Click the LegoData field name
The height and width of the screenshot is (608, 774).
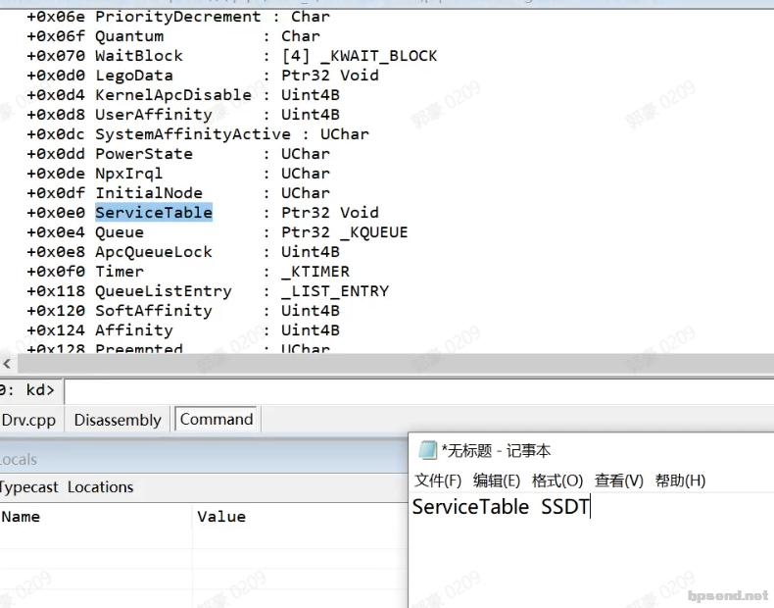click(x=134, y=76)
